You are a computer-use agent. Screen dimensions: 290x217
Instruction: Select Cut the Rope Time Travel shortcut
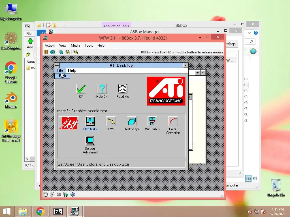click(11, 131)
